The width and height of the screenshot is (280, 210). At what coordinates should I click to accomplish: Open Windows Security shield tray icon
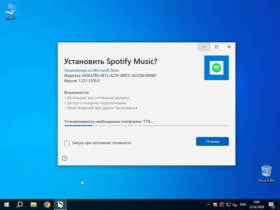click(215, 205)
